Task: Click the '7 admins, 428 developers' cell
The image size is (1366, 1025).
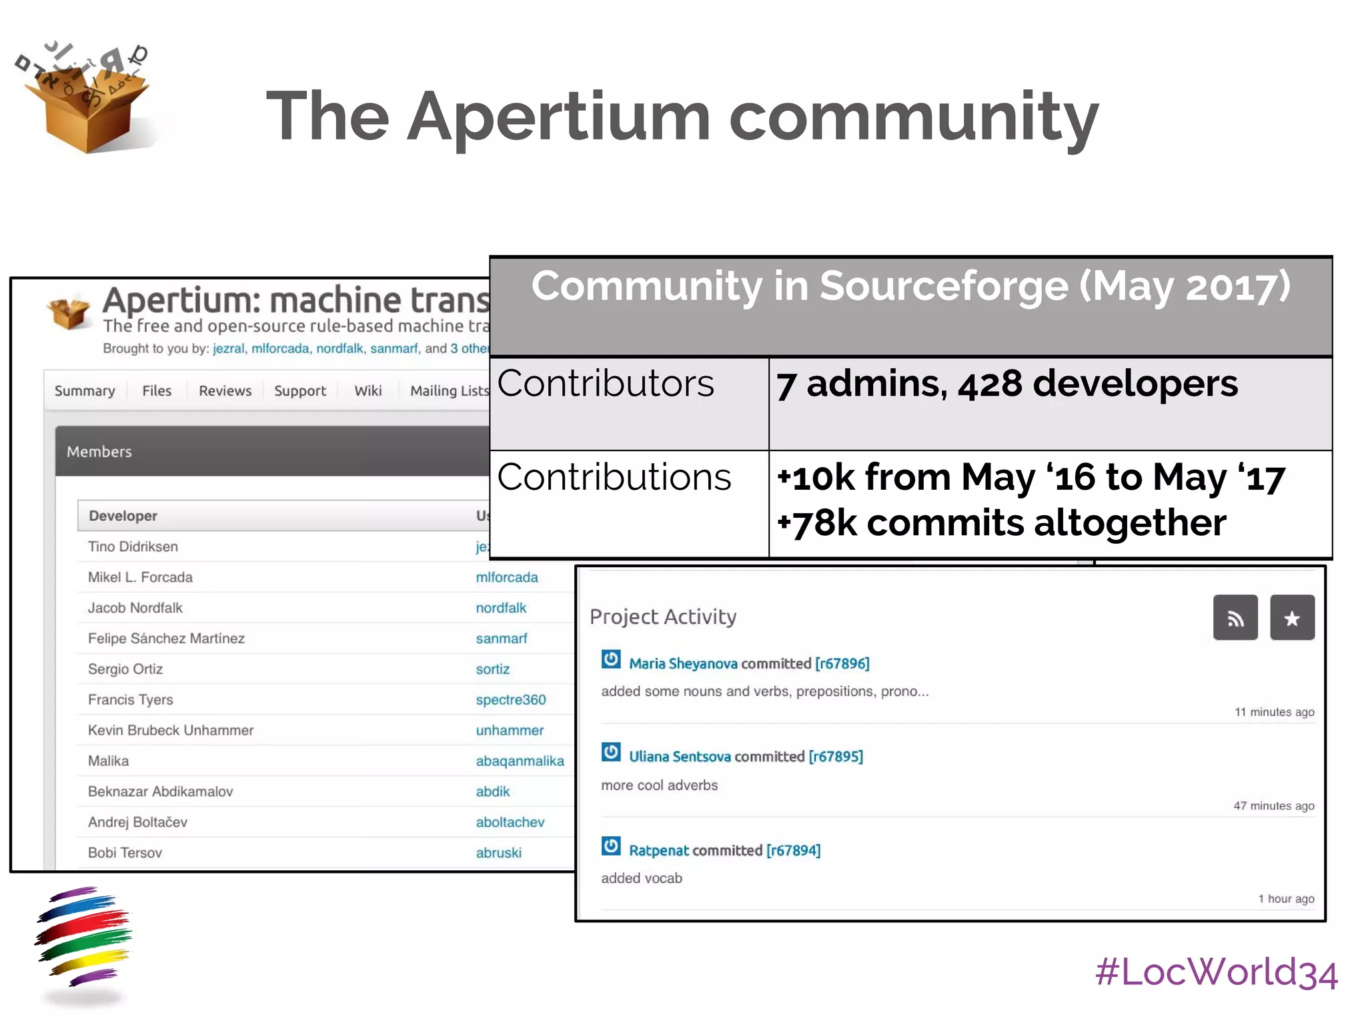Action: 1051,404
